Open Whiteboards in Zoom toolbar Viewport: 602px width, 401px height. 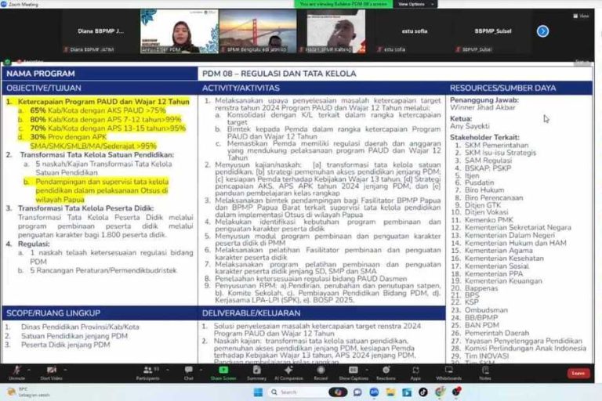pyautogui.click(x=449, y=372)
